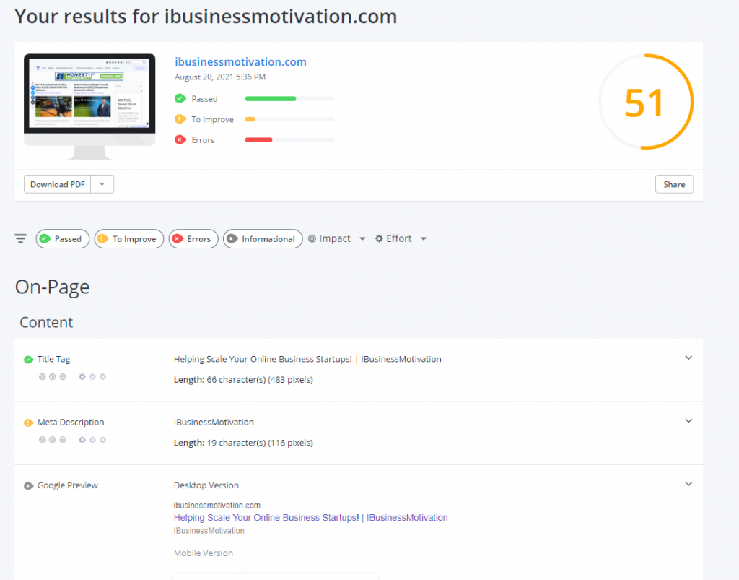Open the Effort dropdown
The height and width of the screenshot is (580, 739).
point(402,238)
